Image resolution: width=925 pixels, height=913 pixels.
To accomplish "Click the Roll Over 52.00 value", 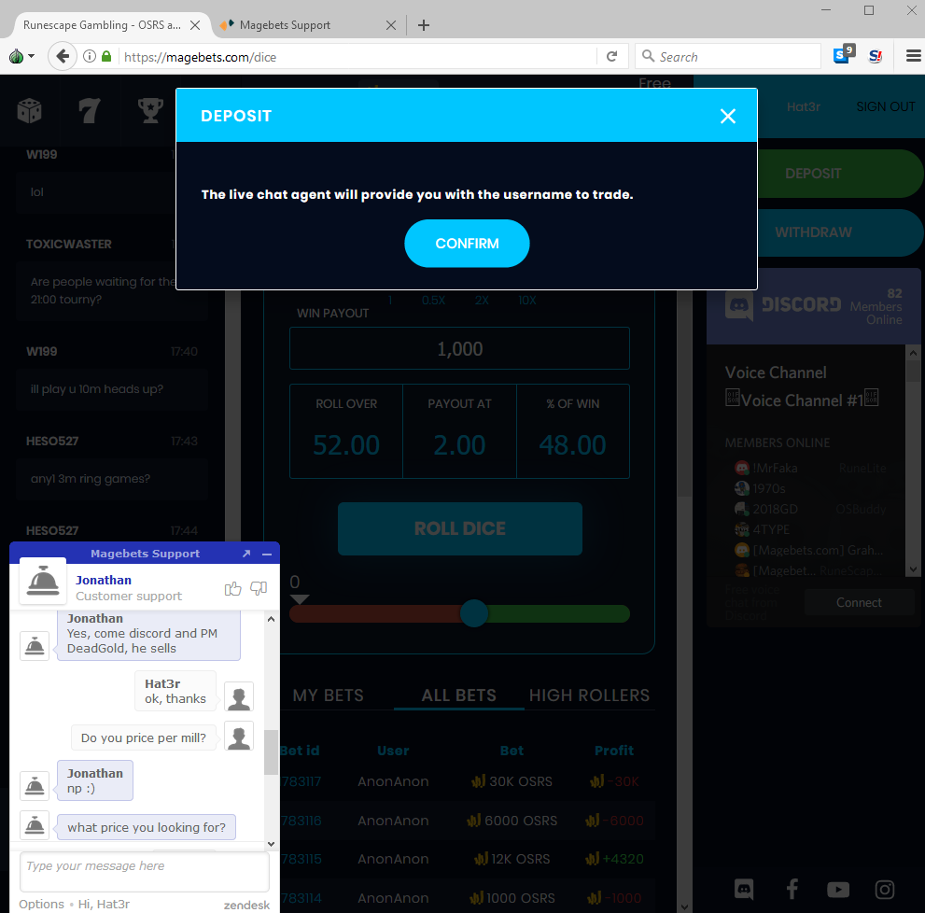I will 346,445.
